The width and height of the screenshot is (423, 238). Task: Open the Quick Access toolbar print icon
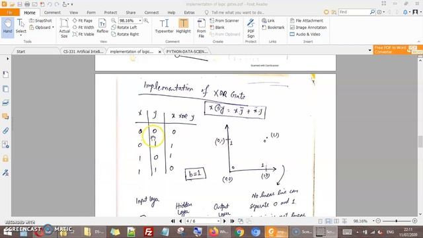coord(27,4)
